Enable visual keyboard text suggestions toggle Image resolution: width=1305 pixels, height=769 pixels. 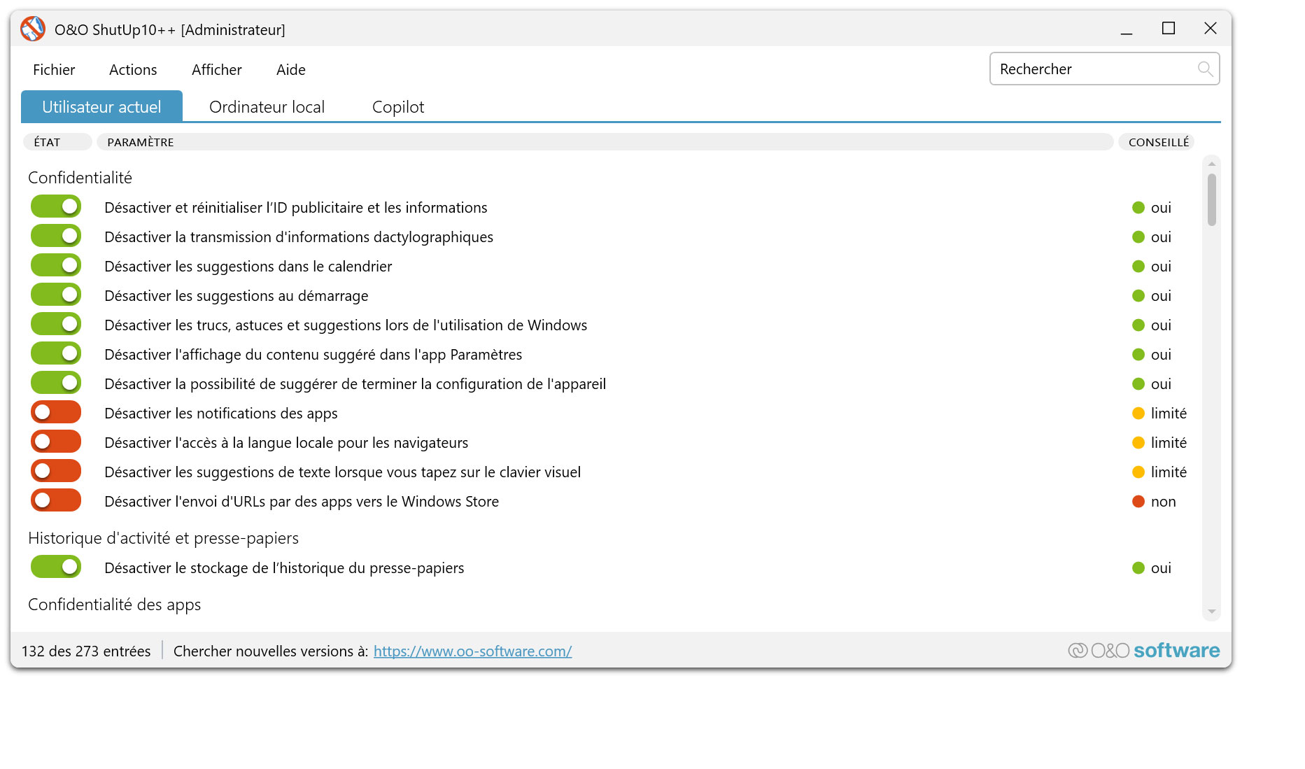pyautogui.click(x=55, y=470)
